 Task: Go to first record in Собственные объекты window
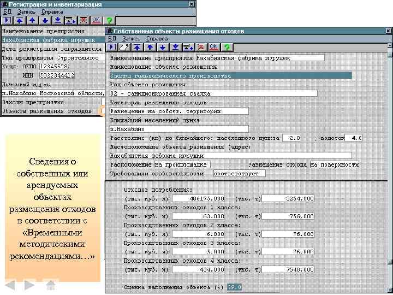click(137, 47)
